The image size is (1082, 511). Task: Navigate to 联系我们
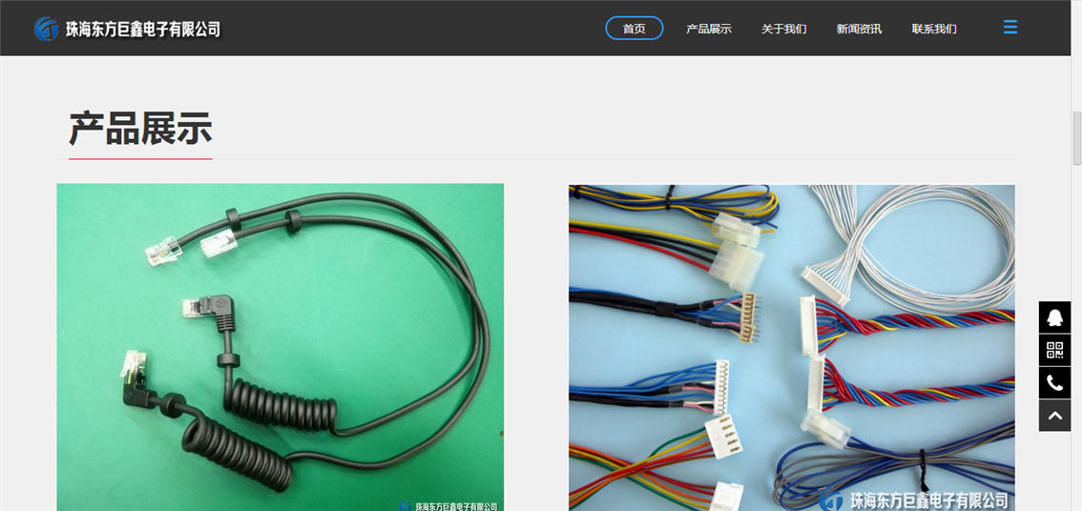pyautogui.click(x=933, y=29)
